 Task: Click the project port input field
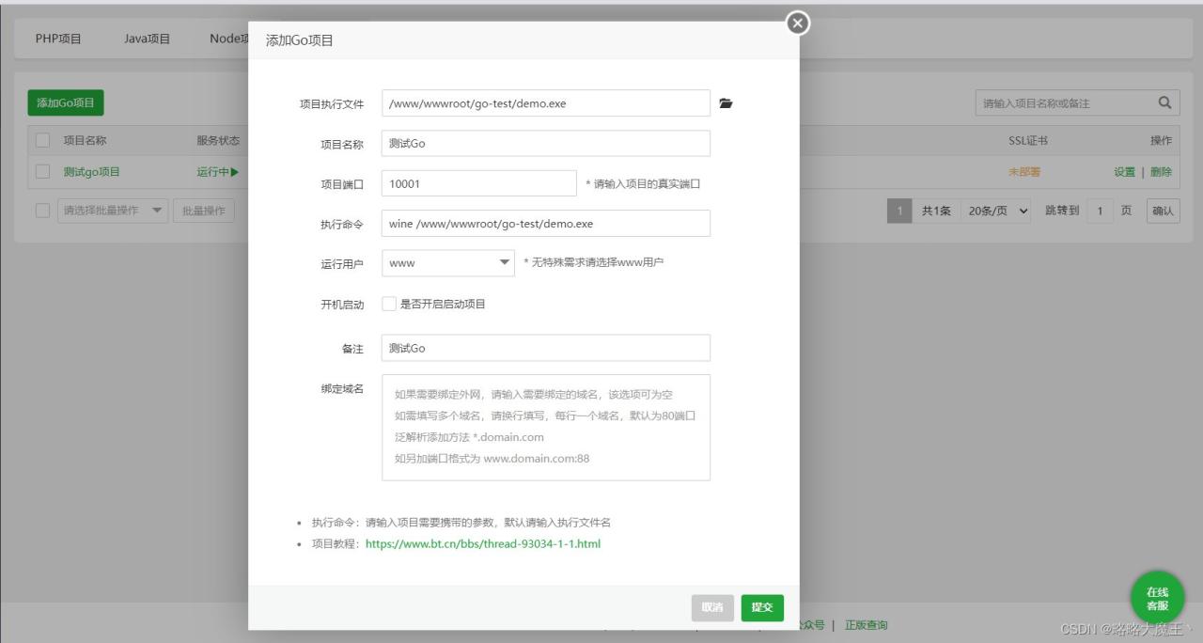click(x=478, y=183)
